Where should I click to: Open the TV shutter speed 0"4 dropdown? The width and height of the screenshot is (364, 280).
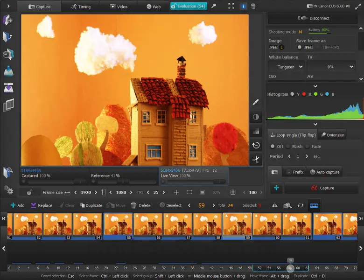(x=331, y=67)
